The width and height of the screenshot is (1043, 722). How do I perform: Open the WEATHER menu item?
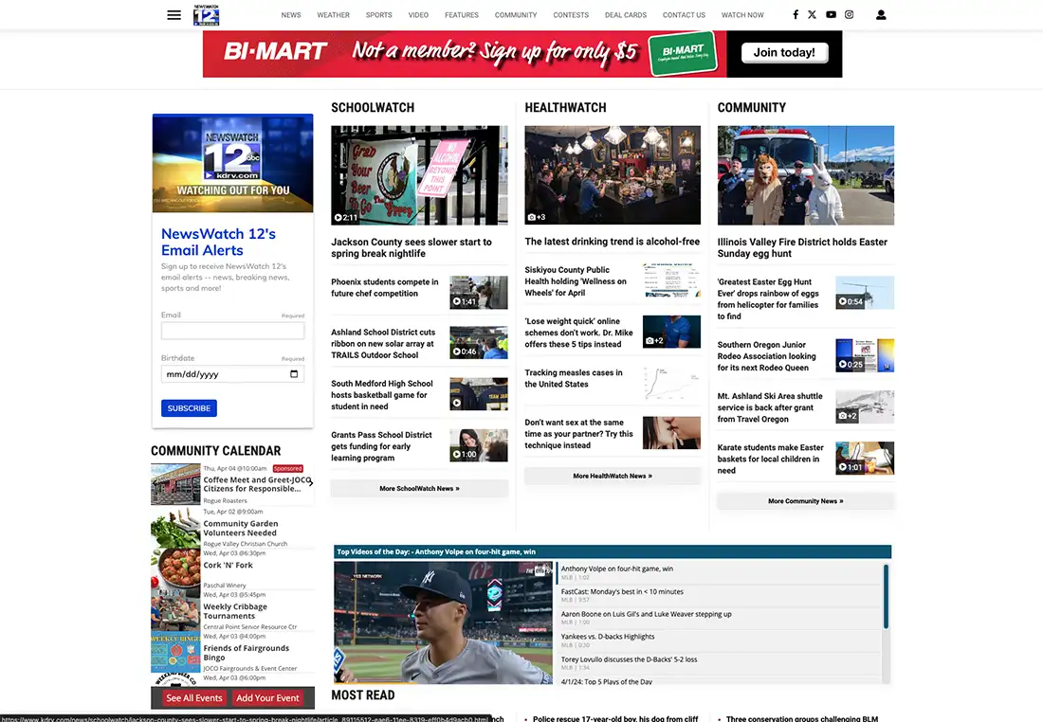pyautogui.click(x=333, y=14)
